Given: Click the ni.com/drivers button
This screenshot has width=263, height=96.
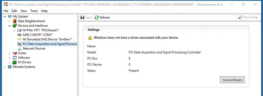Looking at the screenshot, I should 232,80.
